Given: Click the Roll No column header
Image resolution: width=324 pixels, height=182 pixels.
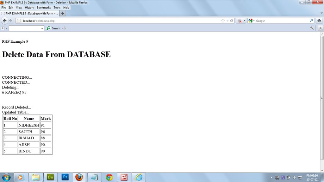Looking at the screenshot, I should click(10, 119).
